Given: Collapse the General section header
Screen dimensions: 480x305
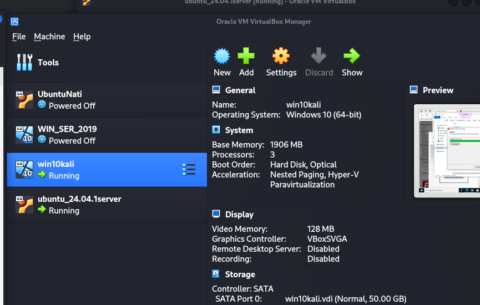Looking at the screenshot, I should (240, 90).
